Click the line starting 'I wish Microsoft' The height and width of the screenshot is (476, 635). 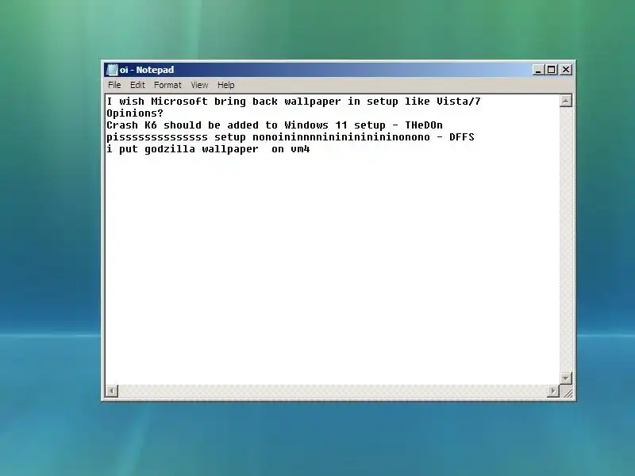click(x=294, y=102)
